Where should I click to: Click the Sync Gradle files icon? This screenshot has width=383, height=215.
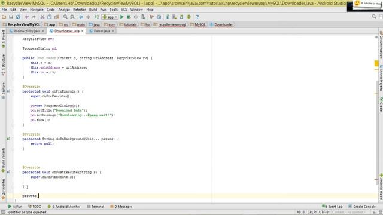tap(168, 17)
